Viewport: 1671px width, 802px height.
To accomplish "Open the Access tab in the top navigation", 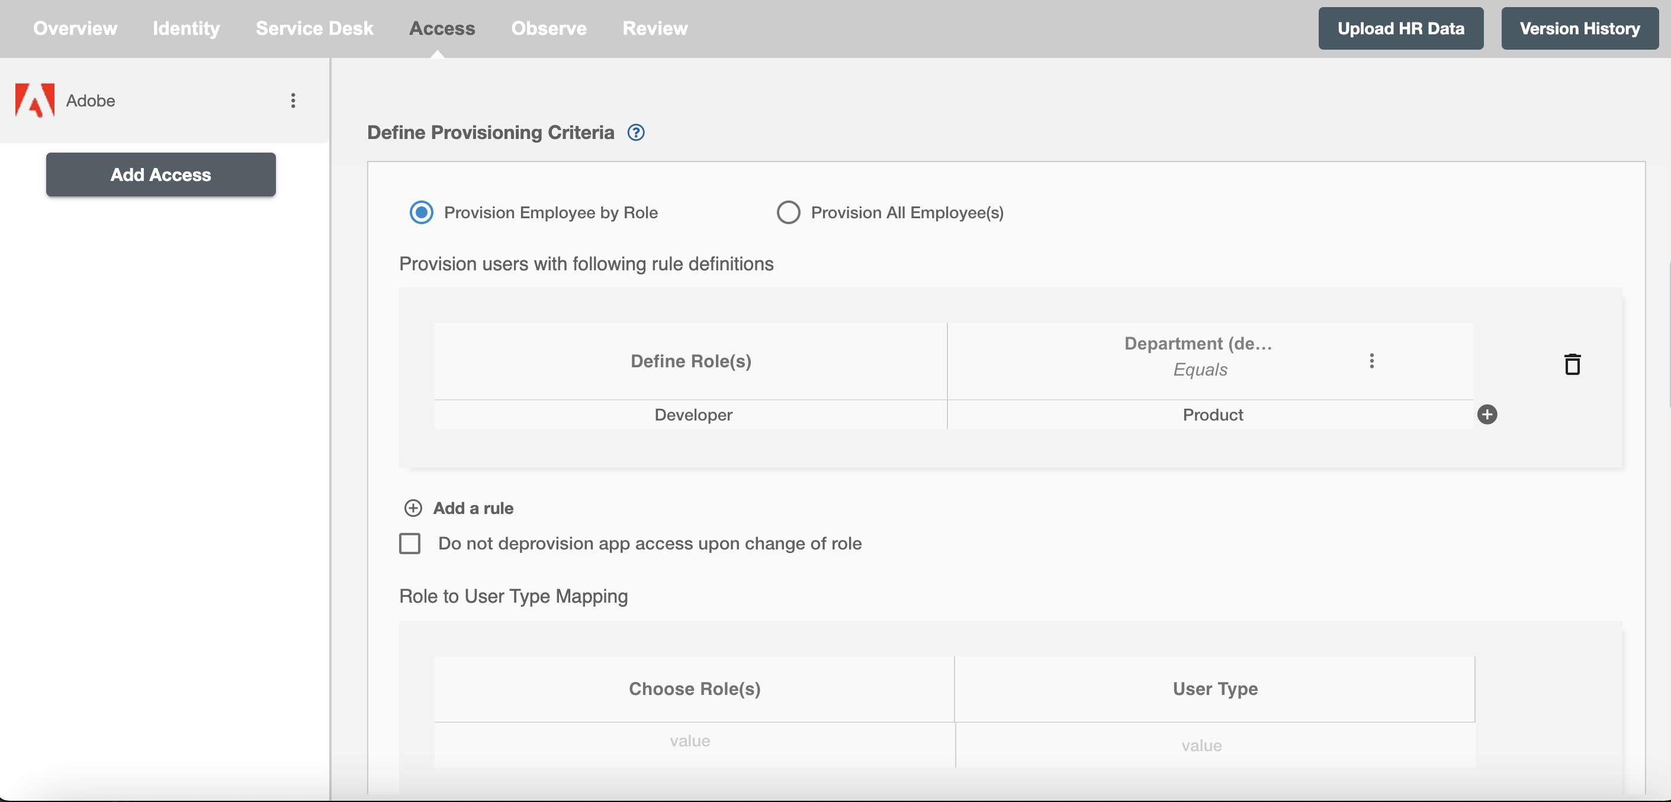I will (x=442, y=29).
